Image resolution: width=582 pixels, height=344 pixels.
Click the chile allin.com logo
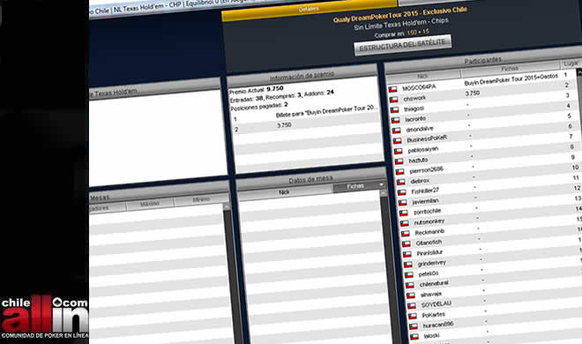coord(44,317)
